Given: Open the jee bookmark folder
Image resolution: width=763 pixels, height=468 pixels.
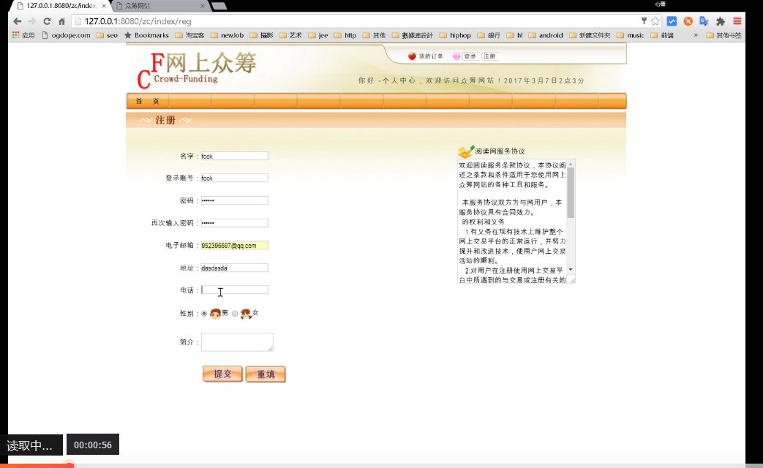Looking at the screenshot, I should click(318, 35).
